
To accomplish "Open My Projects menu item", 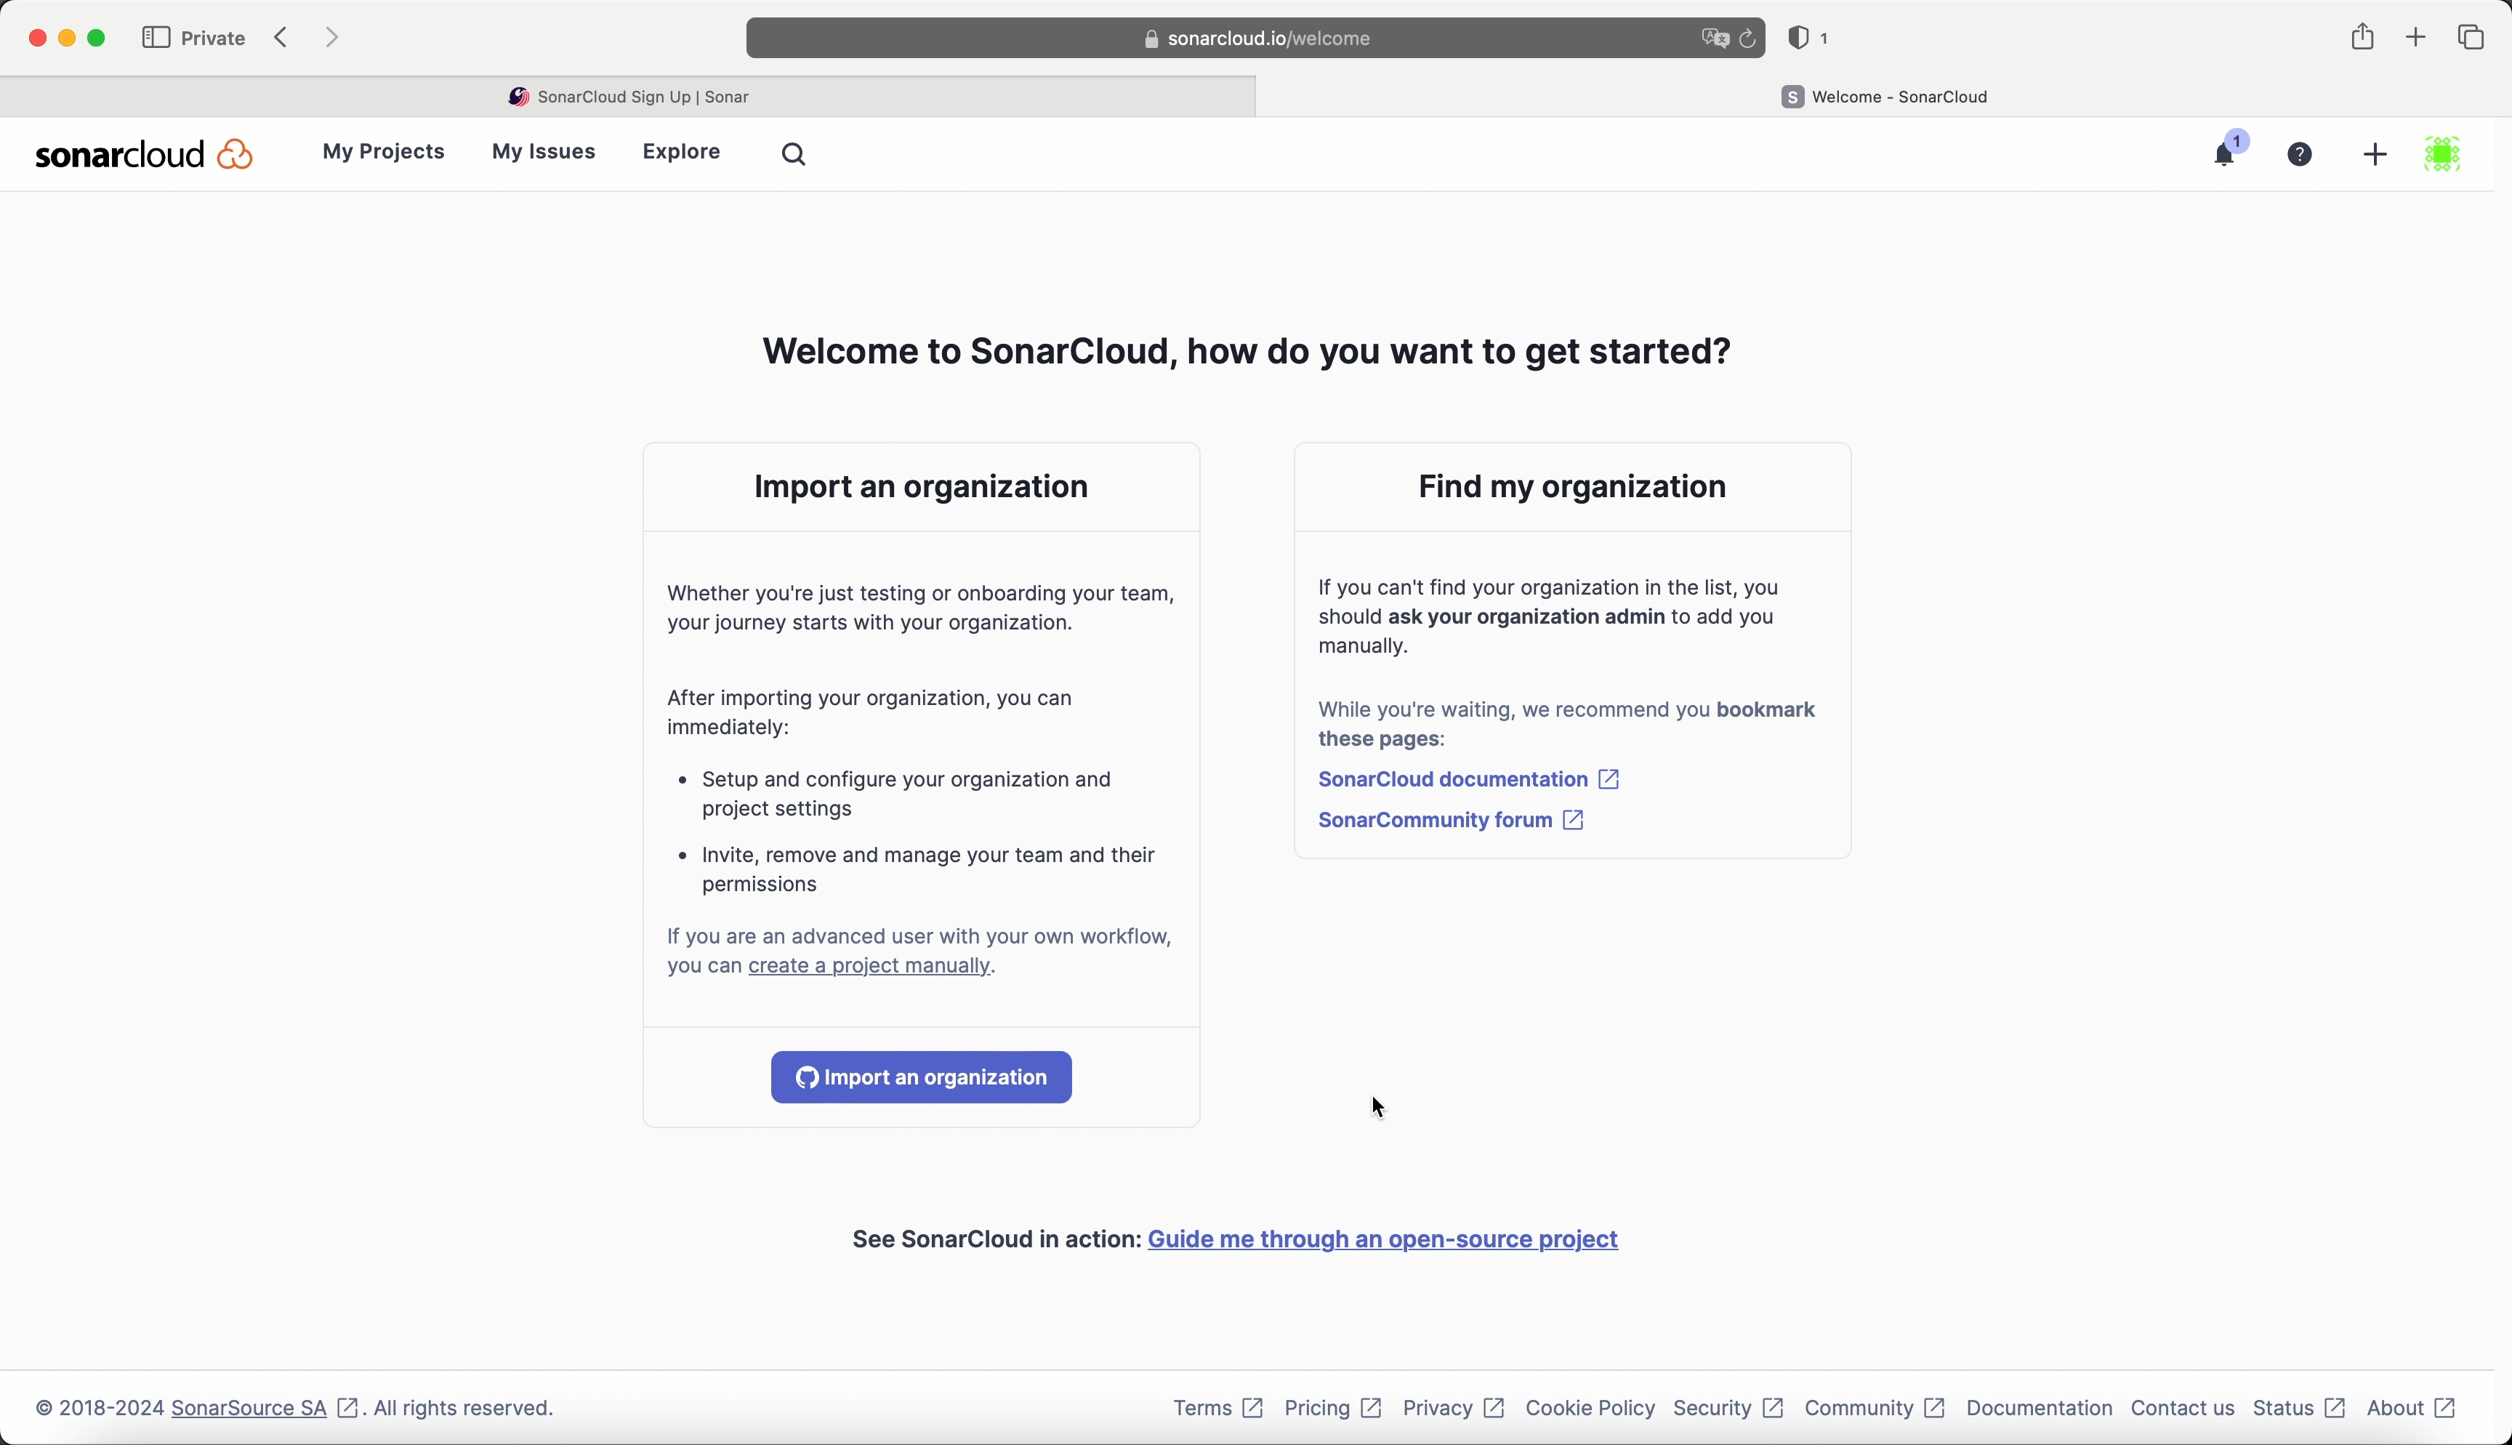I will (x=383, y=152).
